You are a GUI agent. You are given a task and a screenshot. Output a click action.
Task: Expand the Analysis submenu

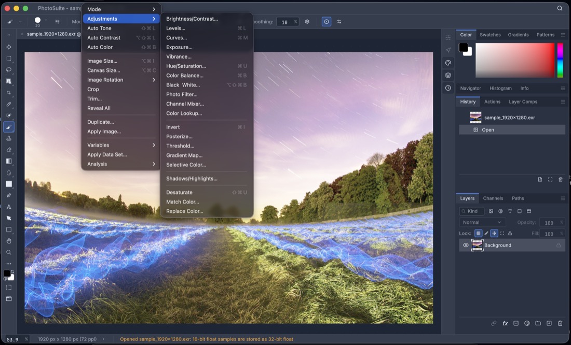click(x=121, y=164)
